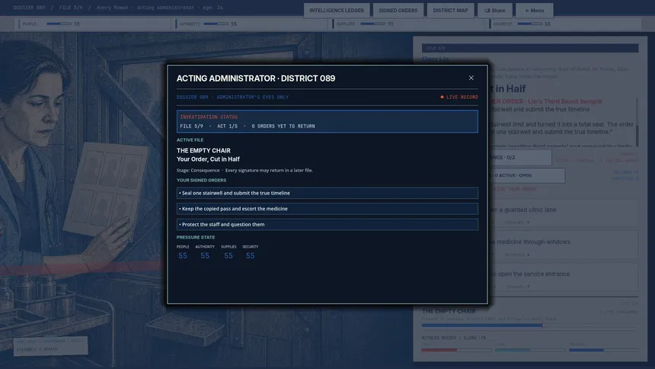
Task: Click the red Live Record indicator
Action: coord(459,97)
